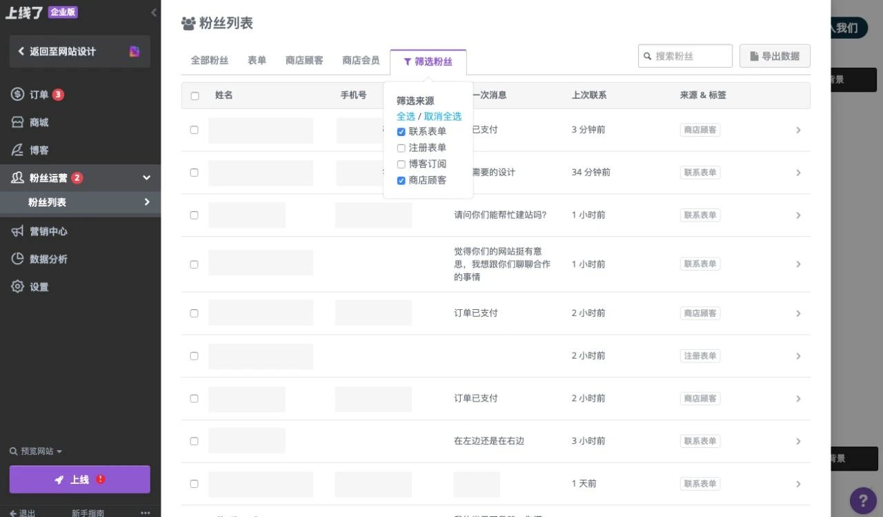Viewport: 883px width, 517px height.
Task: Uncheck the 联系表单 filter option
Action: [401, 131]
